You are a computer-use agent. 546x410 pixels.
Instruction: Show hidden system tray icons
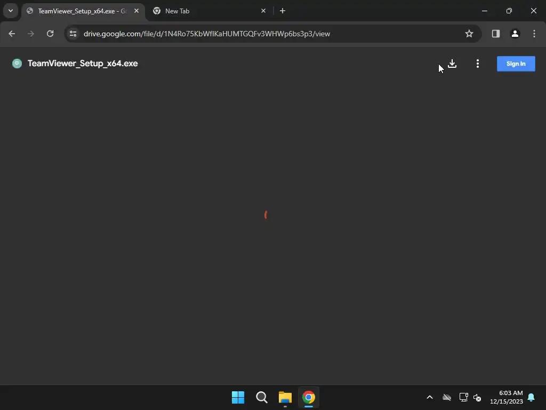[430, 397]
